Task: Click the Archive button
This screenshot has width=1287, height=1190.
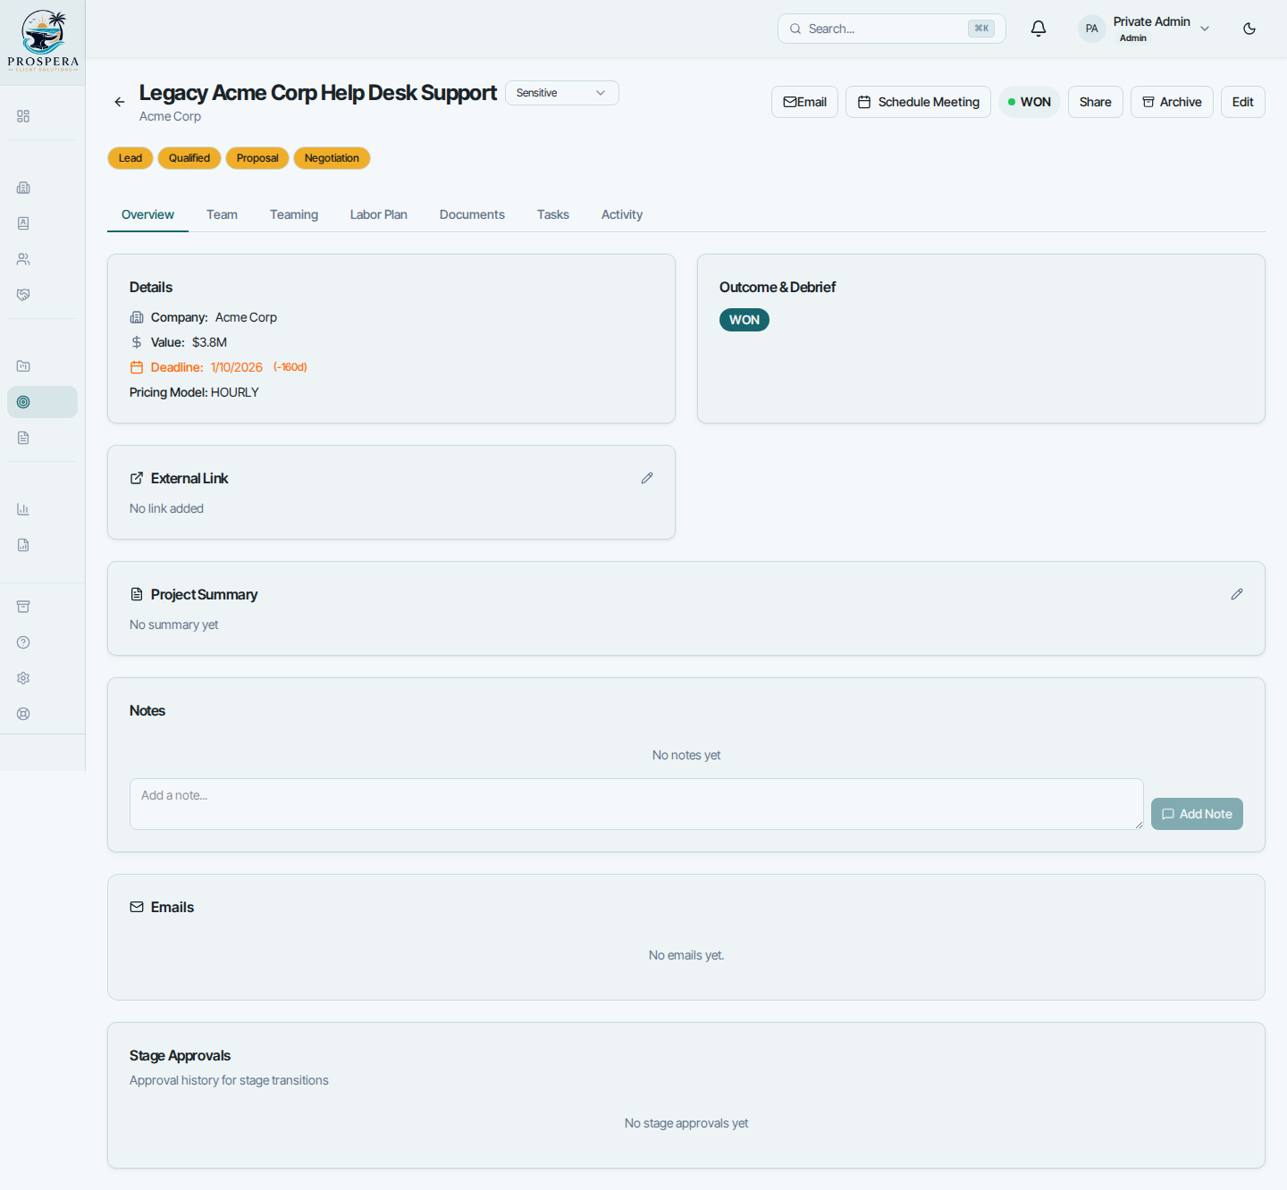Action: click(x=1172, y=102)
